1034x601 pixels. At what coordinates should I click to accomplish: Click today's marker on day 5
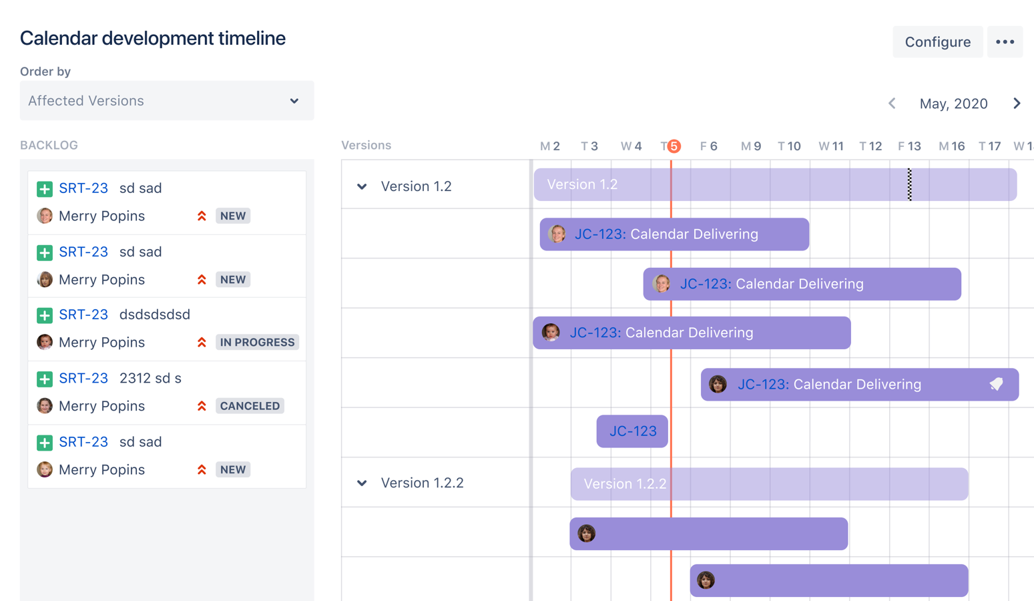click(x=674, y=146)
